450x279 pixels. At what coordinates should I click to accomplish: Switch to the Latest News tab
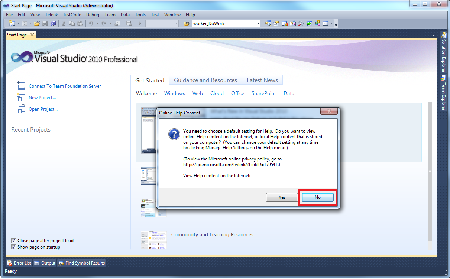tap(262, 80)
